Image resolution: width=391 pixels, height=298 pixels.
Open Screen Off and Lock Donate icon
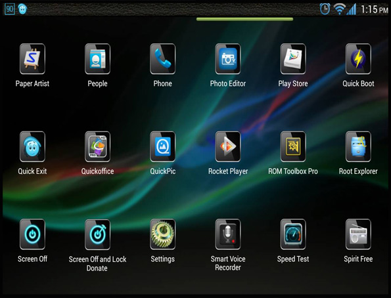(x=97, y=234)
